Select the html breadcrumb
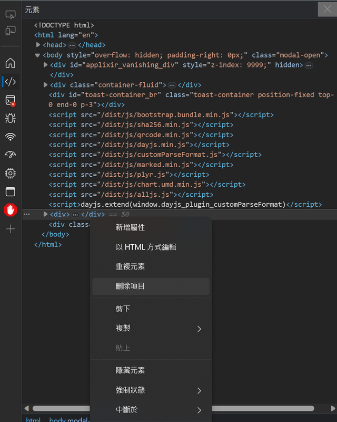This screenshot has width=337, height=422. click(33, 419)
